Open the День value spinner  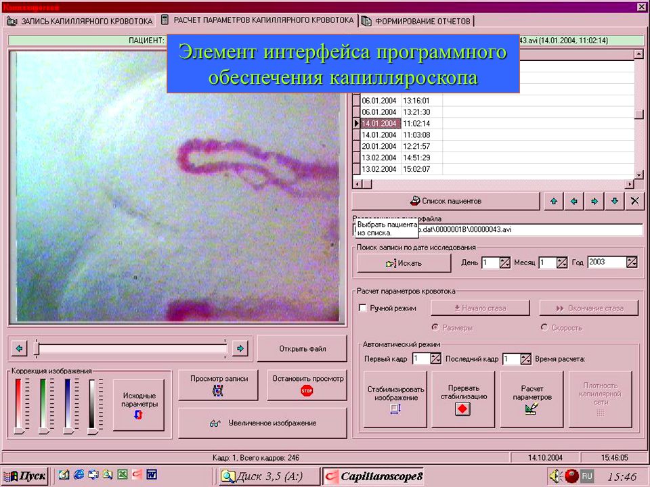tap(504, 262)
